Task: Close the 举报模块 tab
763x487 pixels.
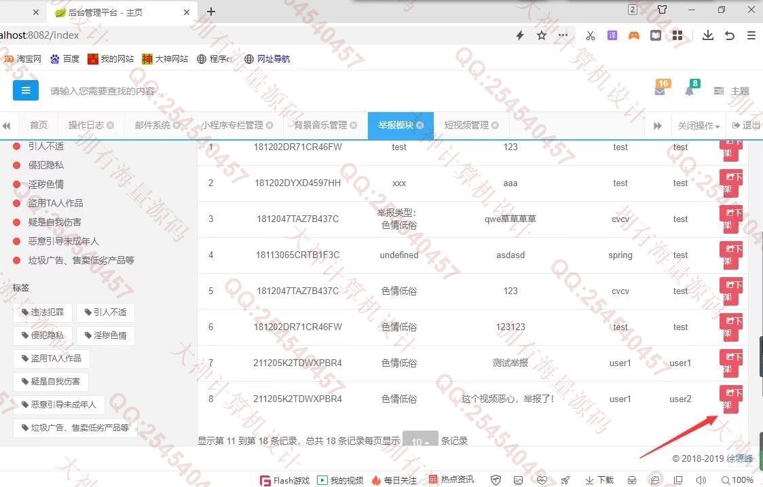Action: pyautogui.click(x=420, y=125)
